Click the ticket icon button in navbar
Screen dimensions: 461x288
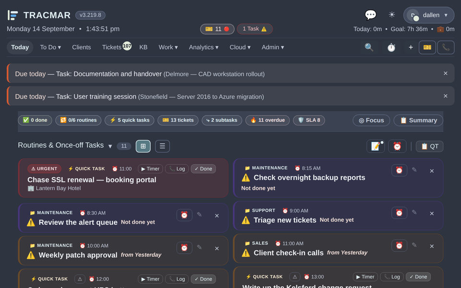coord(427,48)
